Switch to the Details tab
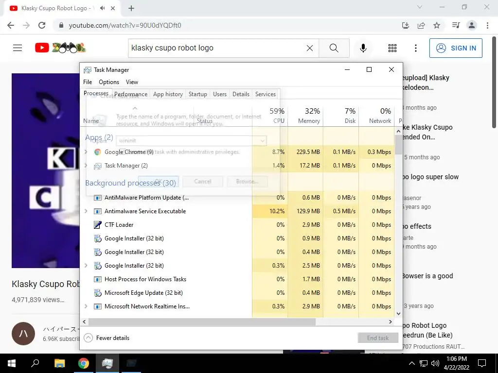 [x=241, y=94]
